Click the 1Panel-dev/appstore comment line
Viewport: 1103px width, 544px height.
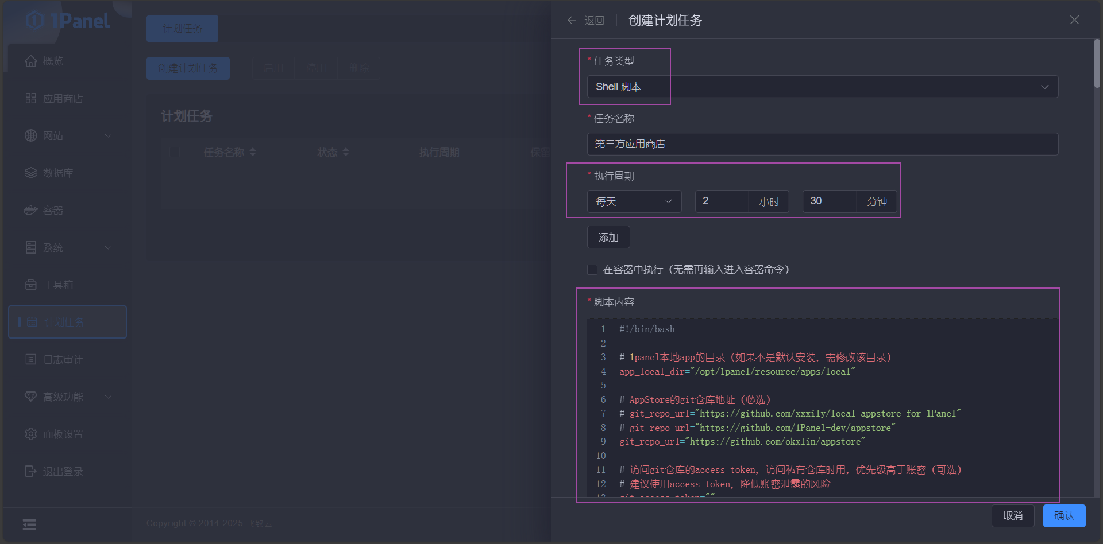point(757,428)
